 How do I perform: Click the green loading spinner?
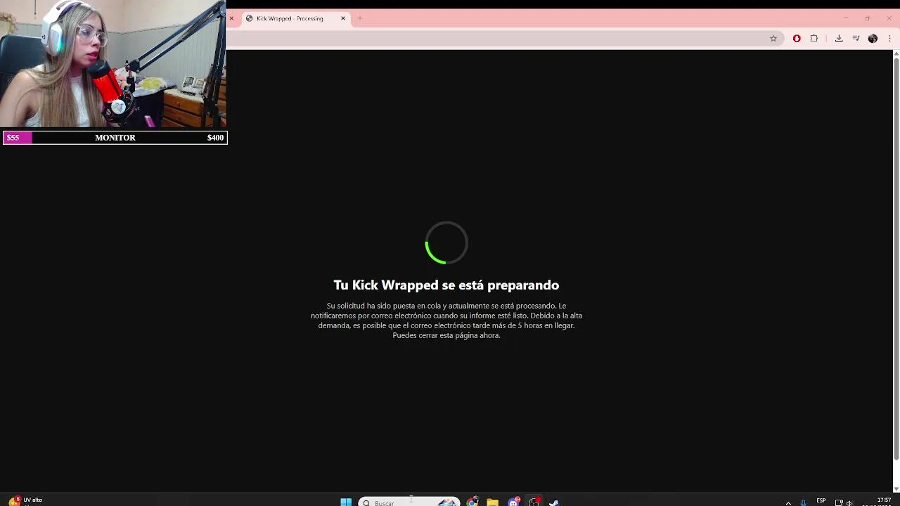click(446, 243)
